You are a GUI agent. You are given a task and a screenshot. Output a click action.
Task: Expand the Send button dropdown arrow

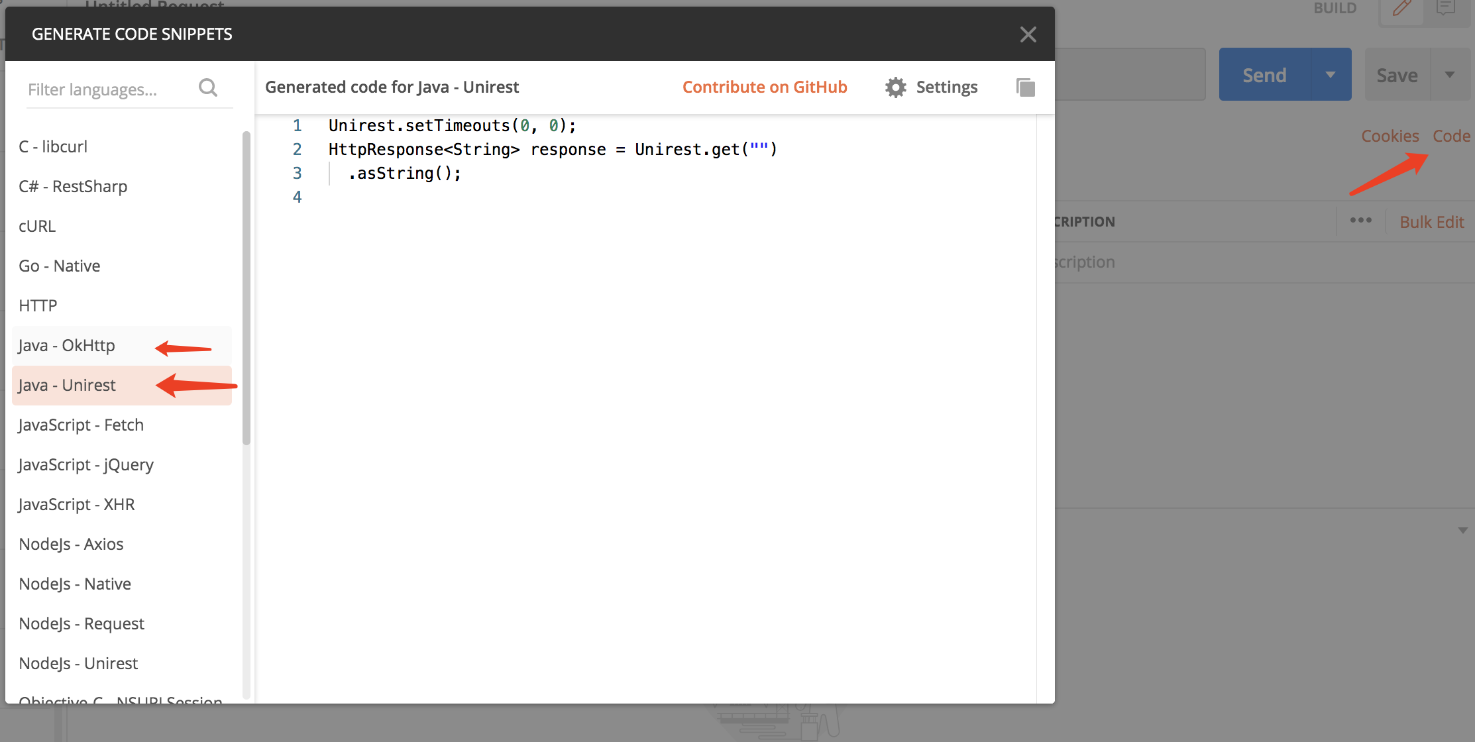click(x=1331, y=75)
